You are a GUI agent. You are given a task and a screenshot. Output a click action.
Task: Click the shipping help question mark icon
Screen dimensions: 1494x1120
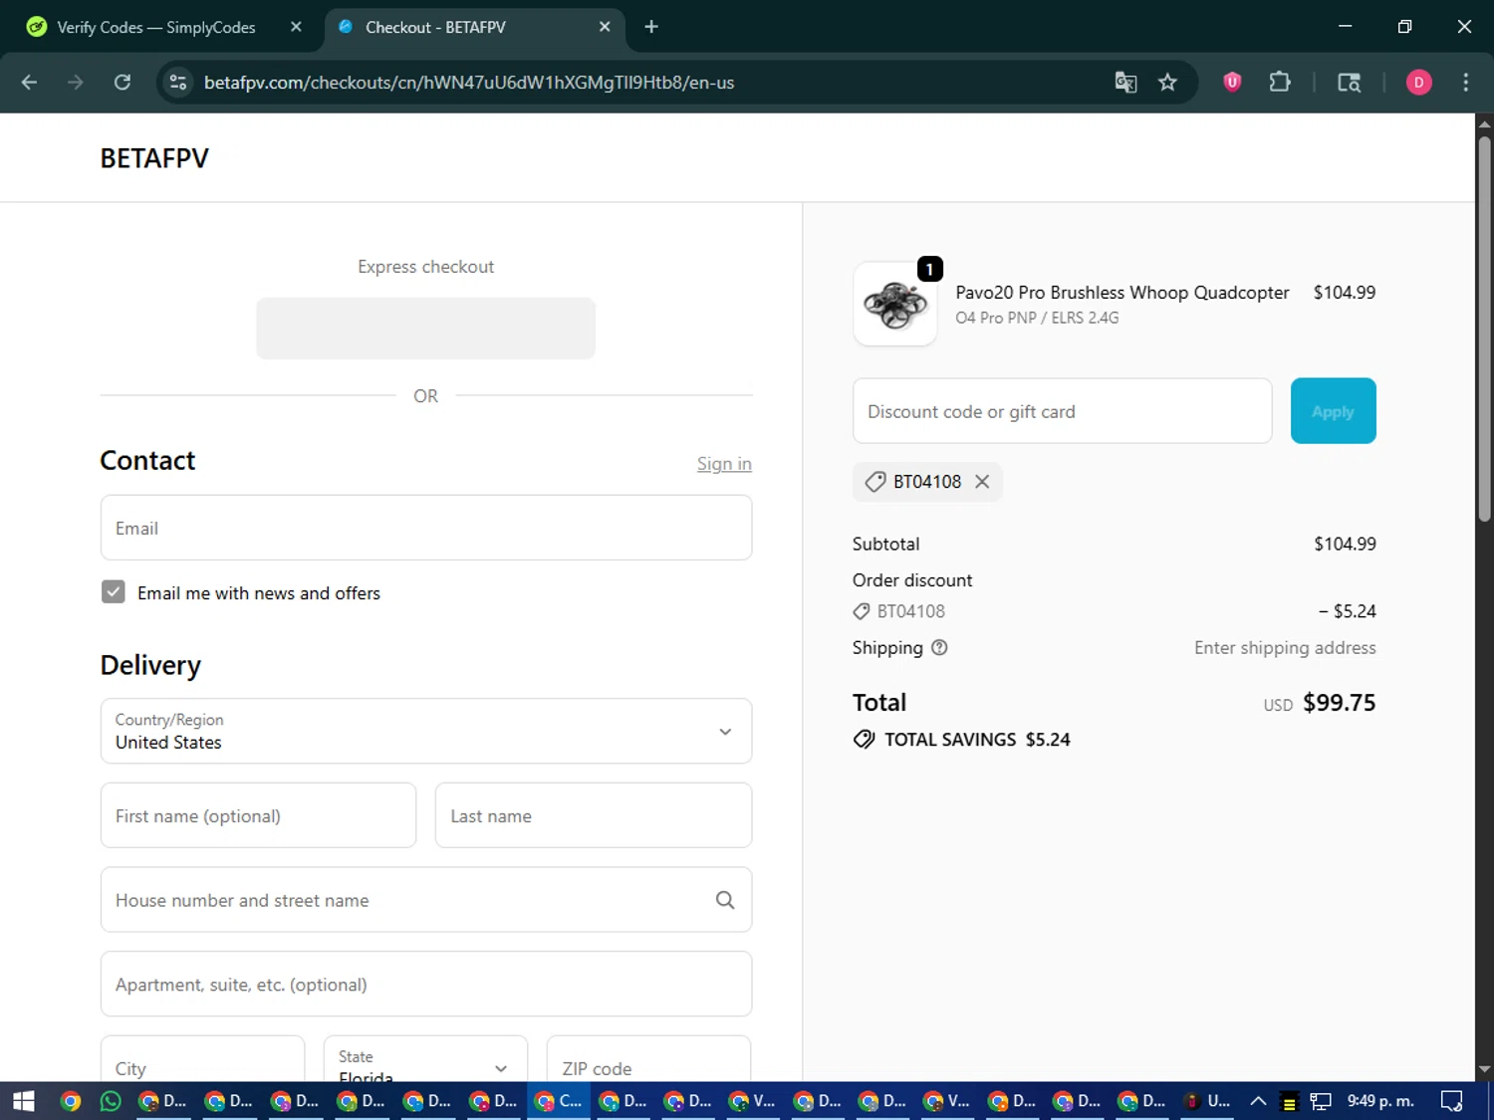[x=939, y=648]
